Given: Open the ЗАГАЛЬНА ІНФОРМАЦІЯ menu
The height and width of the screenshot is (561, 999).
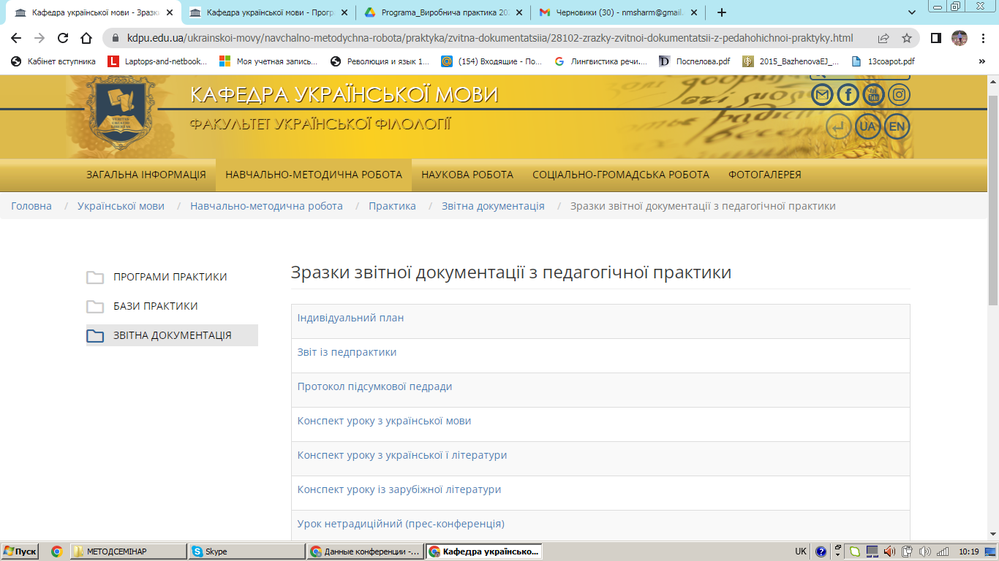Looking at the screenshot, I should coord(146,175).
